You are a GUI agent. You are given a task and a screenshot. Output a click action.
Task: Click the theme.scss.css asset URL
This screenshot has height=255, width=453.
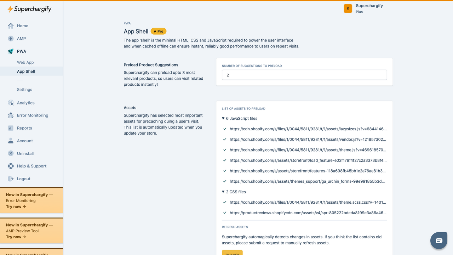[x=308, y=202]
